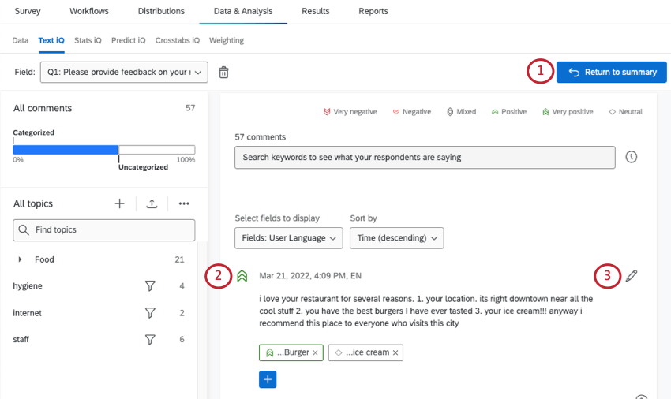Switch to the Stats iQ tab

coord(88,40)
